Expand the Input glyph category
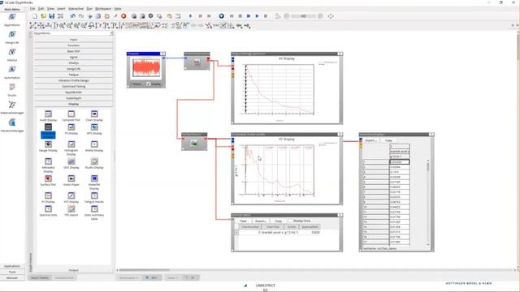Viewport: 520px width, 292px height. (x=73, y=40)
